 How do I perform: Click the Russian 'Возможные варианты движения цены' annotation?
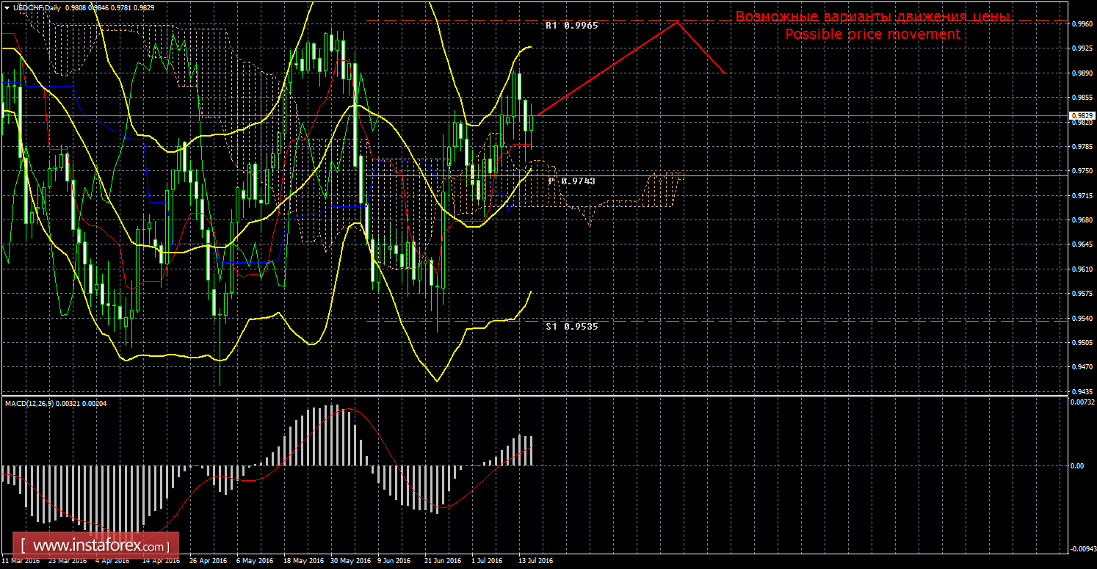[x=872, y=17]
